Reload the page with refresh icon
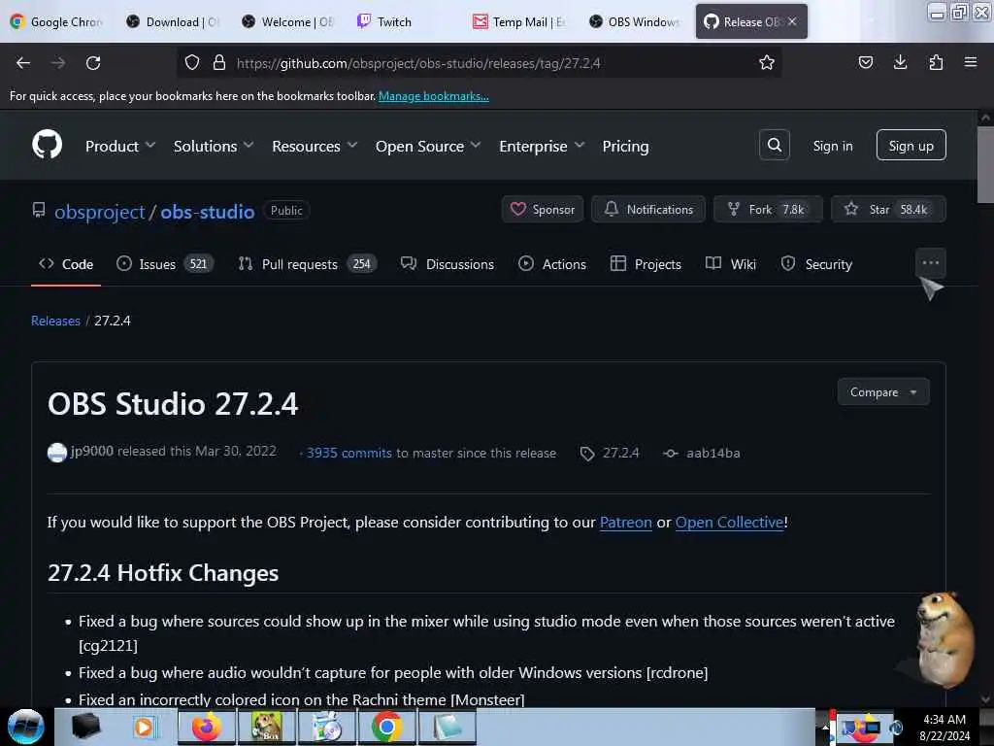The height and width of the screenshot is (746, 994). tap(93, 63)
